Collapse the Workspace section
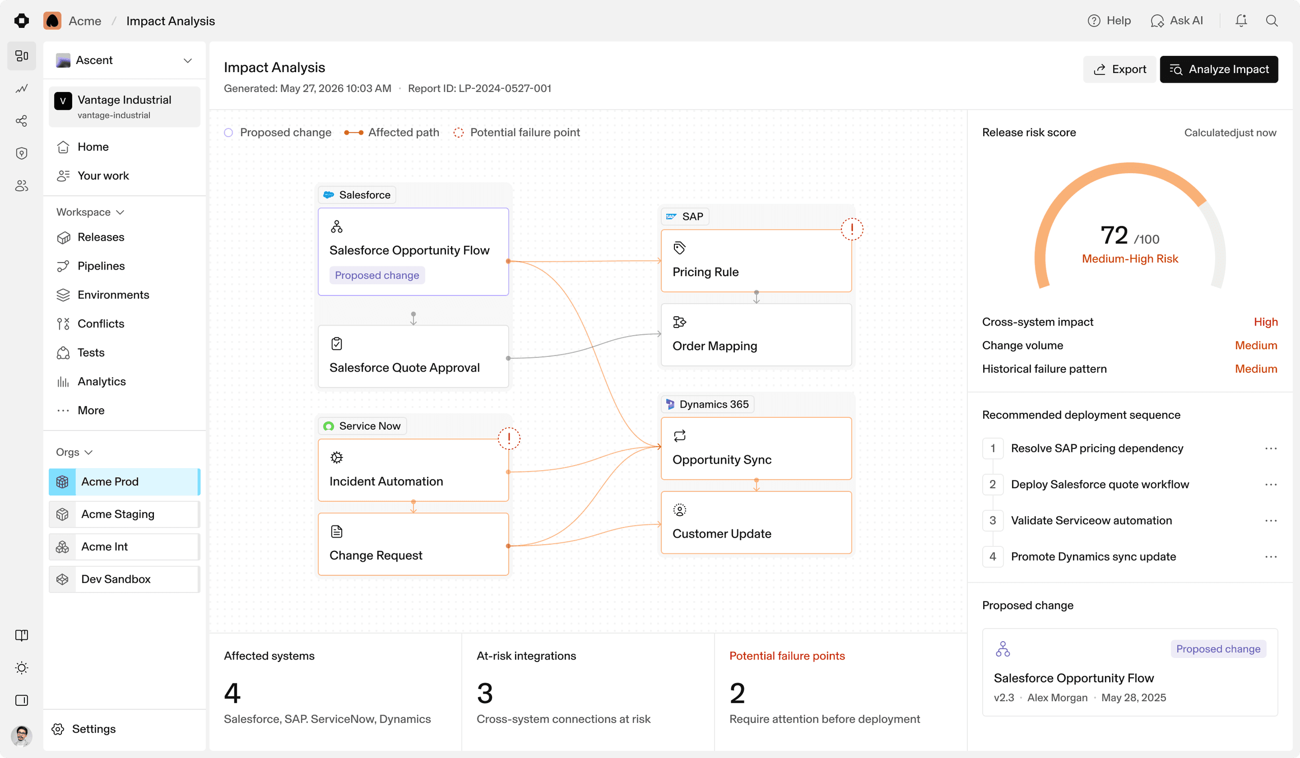This screenshot has height=758, width=1300. point(90,212)
